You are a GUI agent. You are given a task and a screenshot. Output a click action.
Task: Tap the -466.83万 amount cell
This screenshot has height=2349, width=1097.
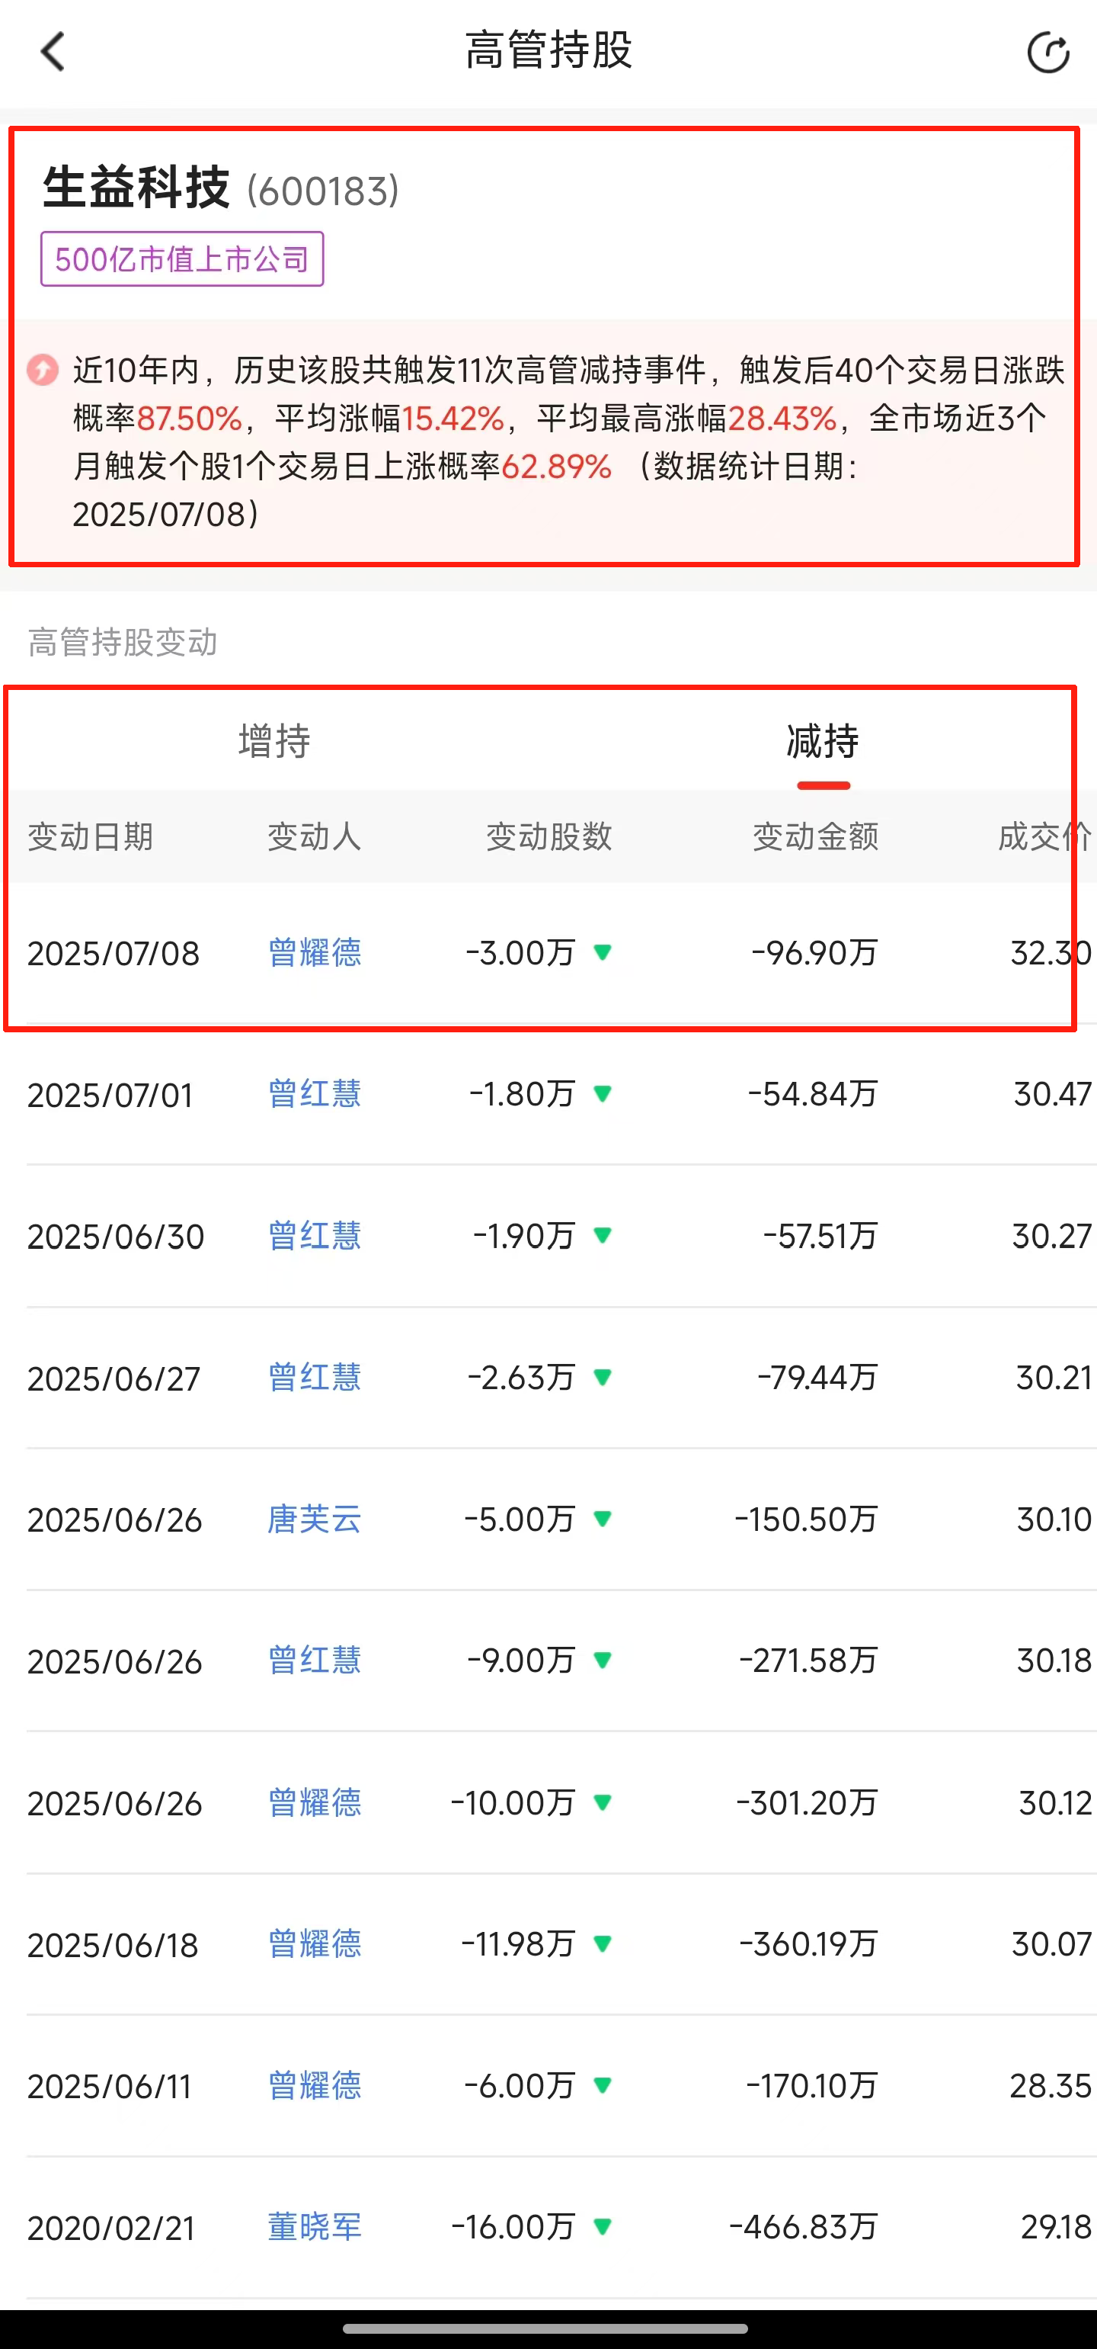coord(804,2227)
